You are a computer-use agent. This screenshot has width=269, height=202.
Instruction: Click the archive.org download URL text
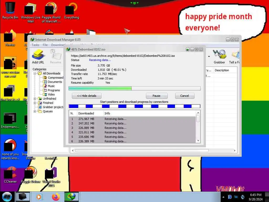click(123, 56)
